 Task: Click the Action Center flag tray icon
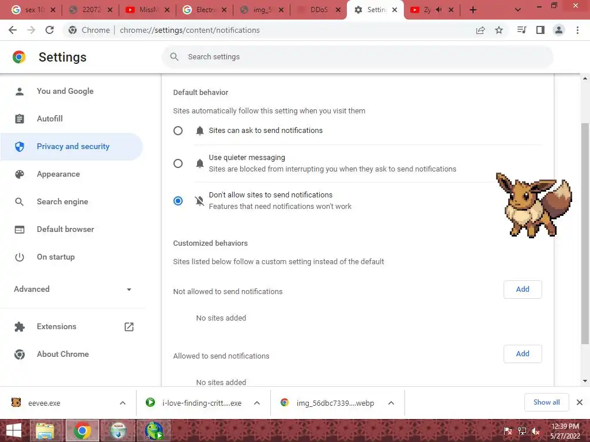pos(508,432)
